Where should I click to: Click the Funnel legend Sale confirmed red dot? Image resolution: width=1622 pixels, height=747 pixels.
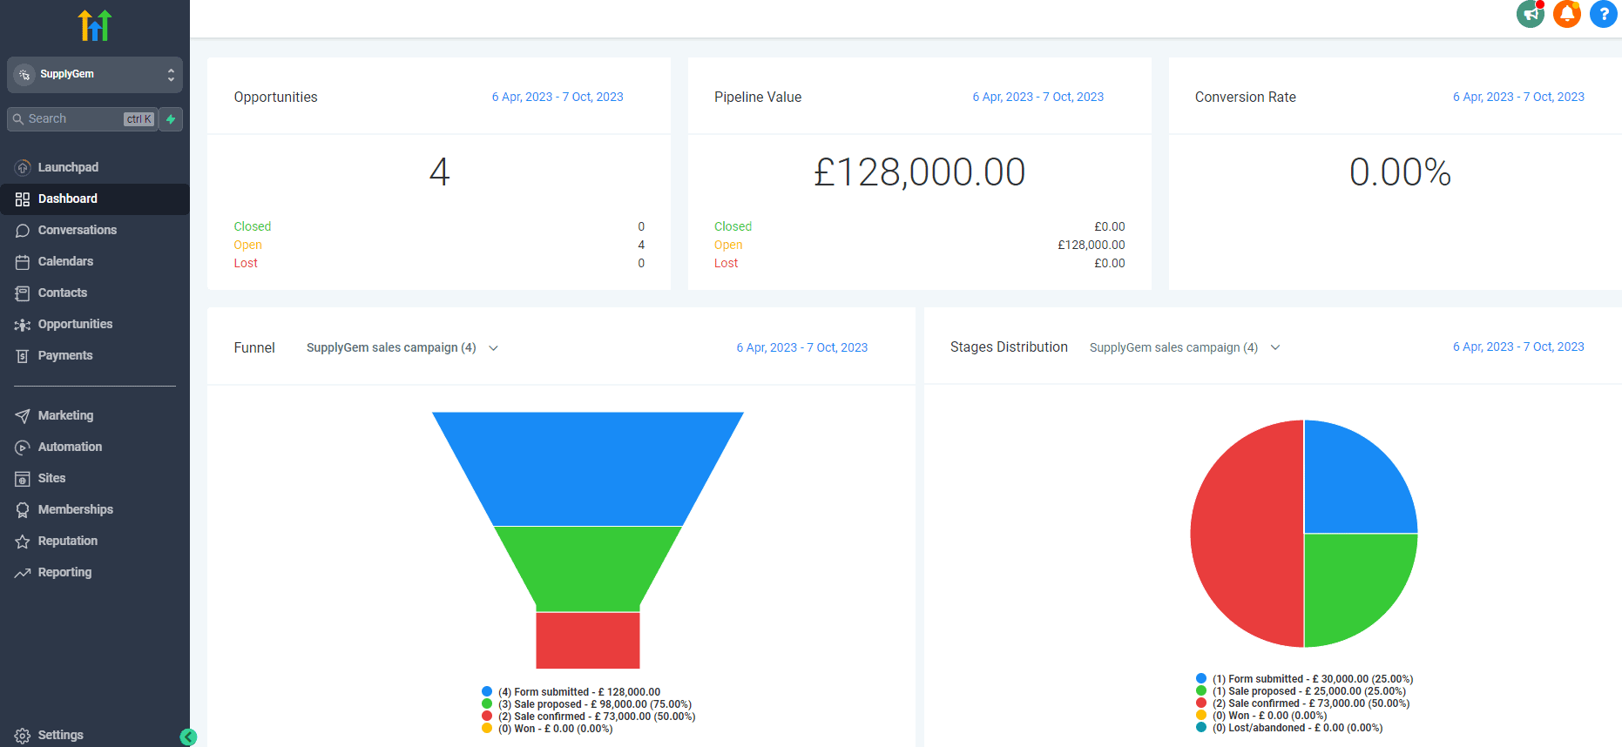[487, 717]
